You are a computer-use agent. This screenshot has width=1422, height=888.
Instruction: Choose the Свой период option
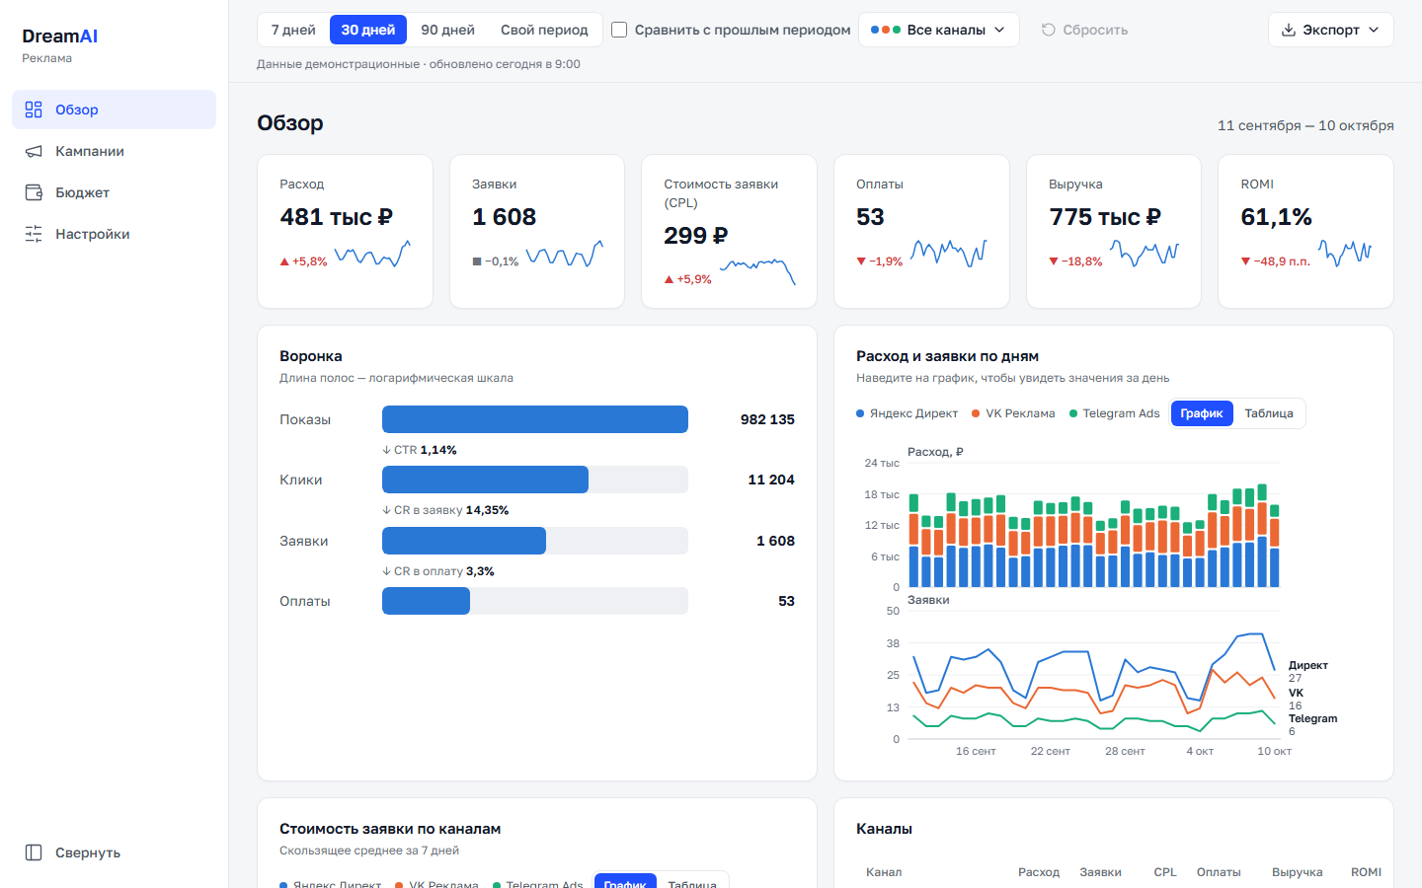click(x=544, y=30)
